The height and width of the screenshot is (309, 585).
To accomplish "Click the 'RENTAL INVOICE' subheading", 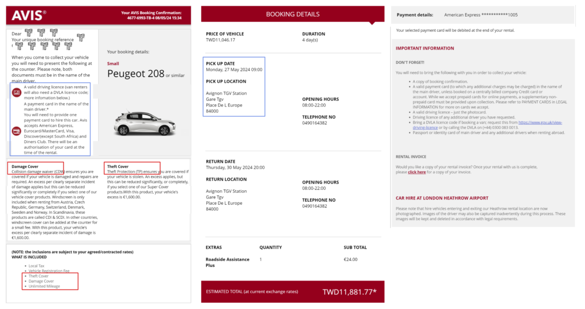I will (x=411, y=157).
